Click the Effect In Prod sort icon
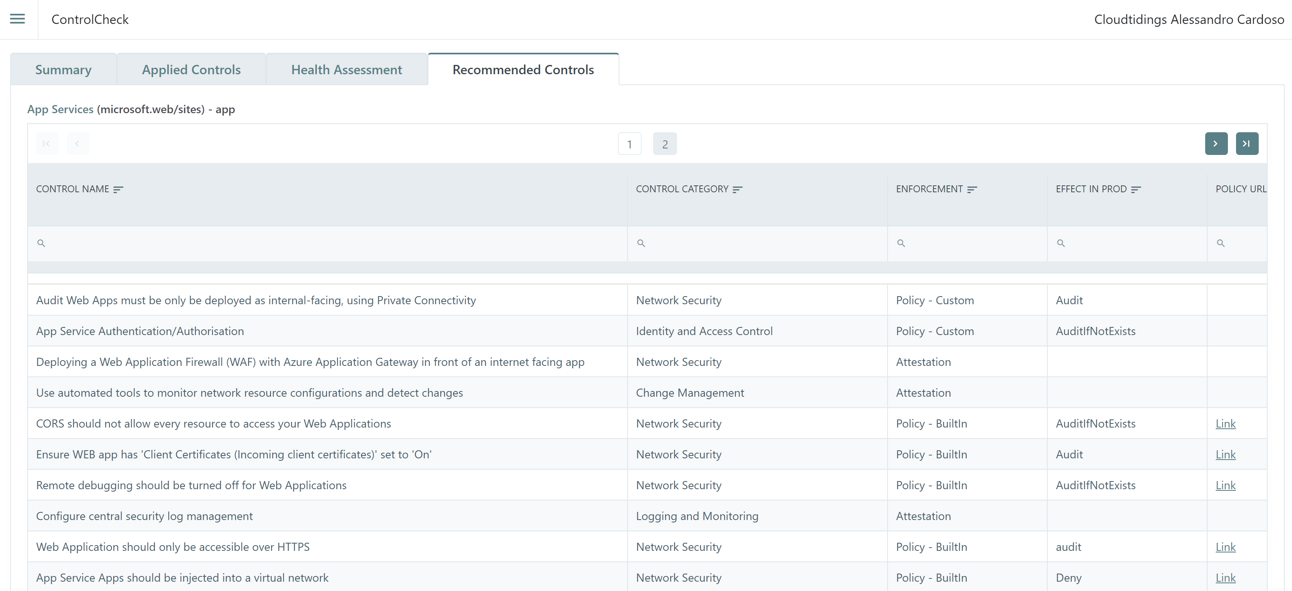Image resolution: width=1292 pixels, height=591 pixels. pos(1135,189)
